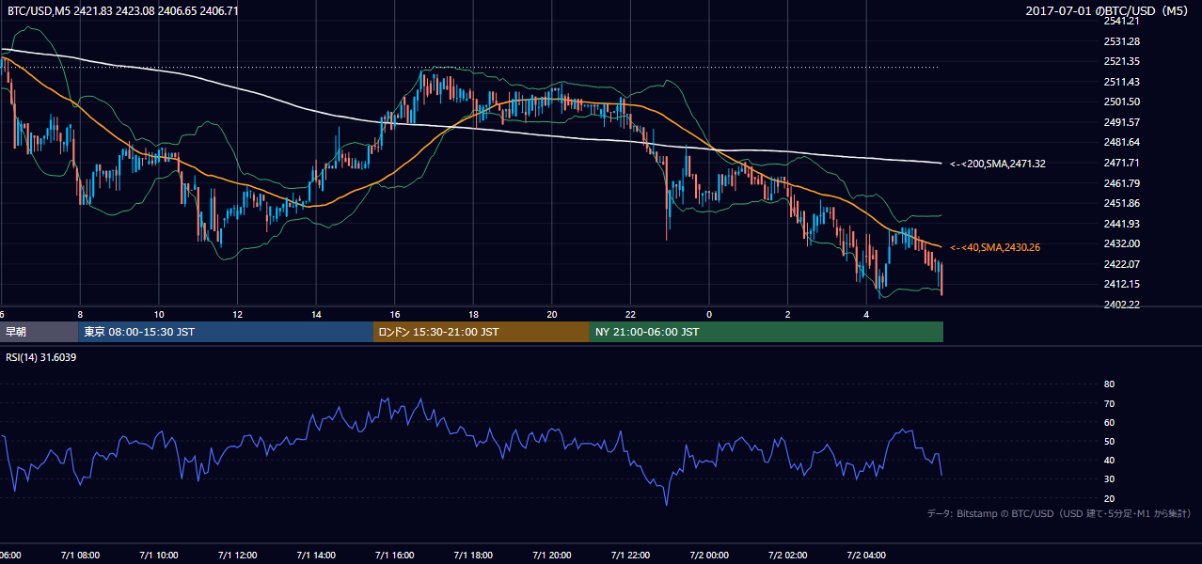Image resolution: width=1202 pixels, height=564 pixels.
Task: Click RSI scale value 60
Action: pyautogui.click(x=1109, y=422)
